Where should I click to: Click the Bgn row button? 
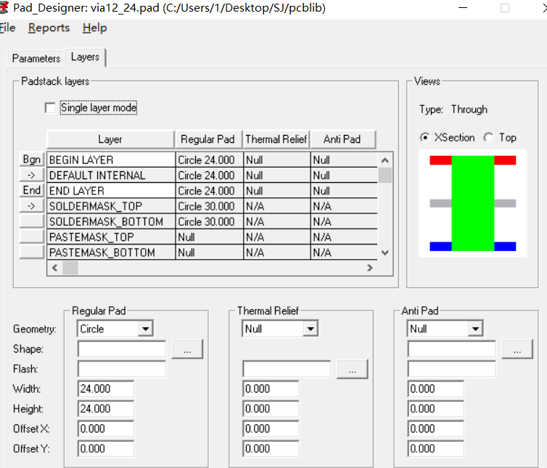click(x=32, y=160)
